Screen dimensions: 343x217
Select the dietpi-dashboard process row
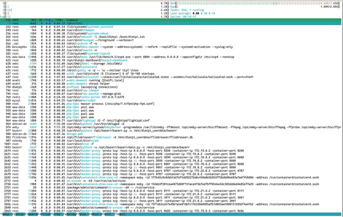[171, 60]
